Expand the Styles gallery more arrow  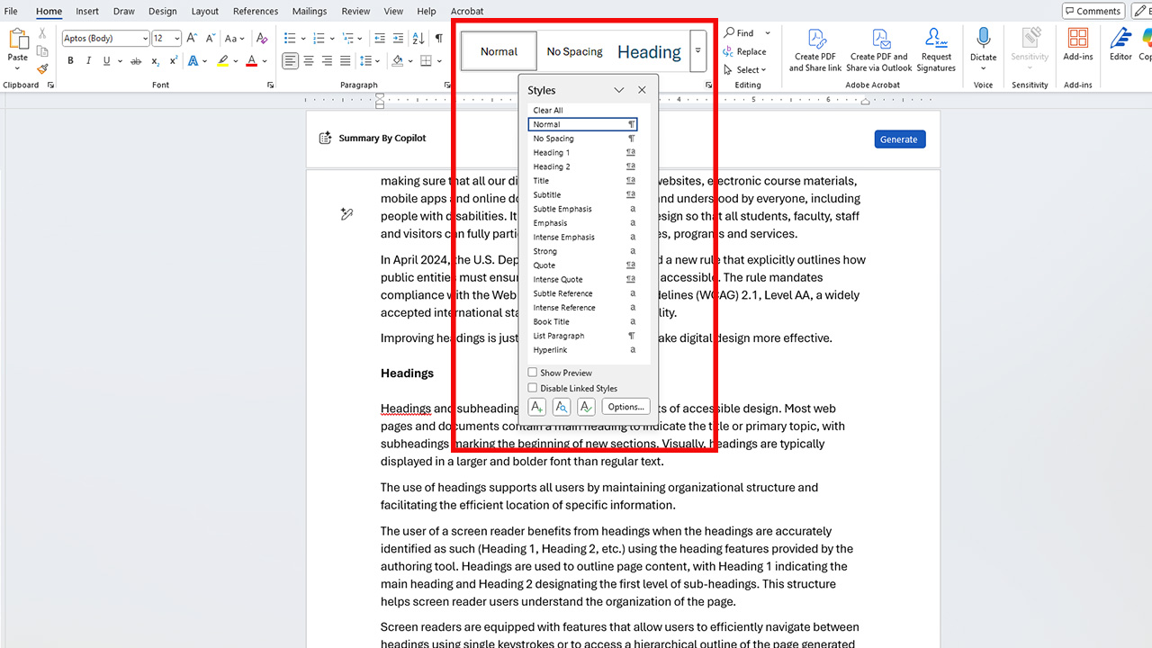click(697, 51)
